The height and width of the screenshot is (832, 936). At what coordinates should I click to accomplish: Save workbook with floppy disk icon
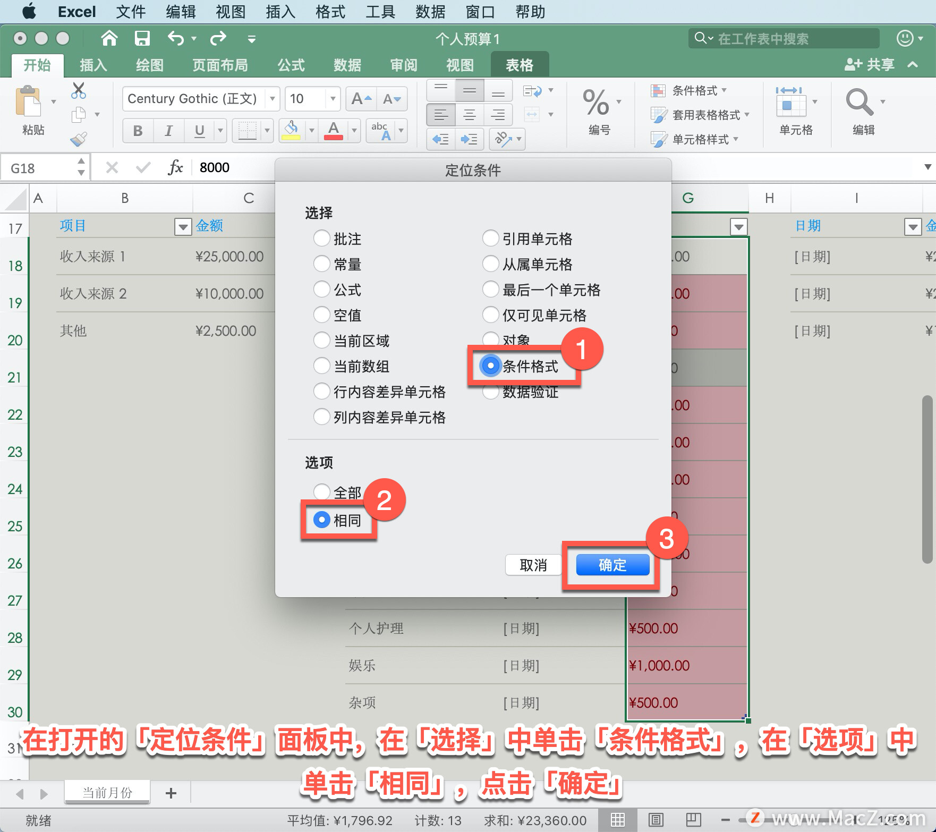[142, 38]
